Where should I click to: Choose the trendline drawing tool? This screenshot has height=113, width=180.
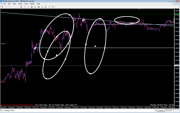click(18, 7)
